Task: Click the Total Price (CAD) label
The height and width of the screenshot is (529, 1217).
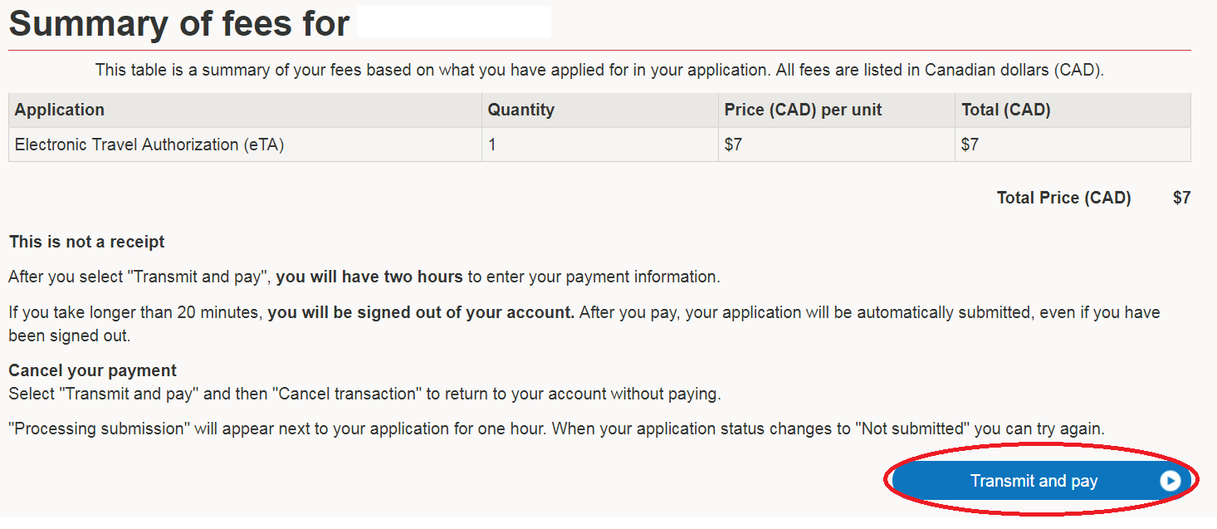Action: (x=1063, y=198)
